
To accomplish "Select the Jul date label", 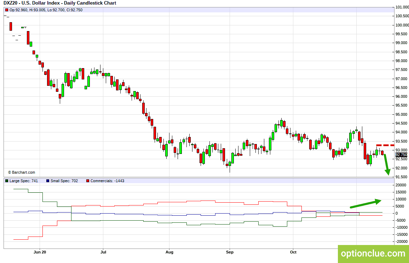I will coord(103,252).
